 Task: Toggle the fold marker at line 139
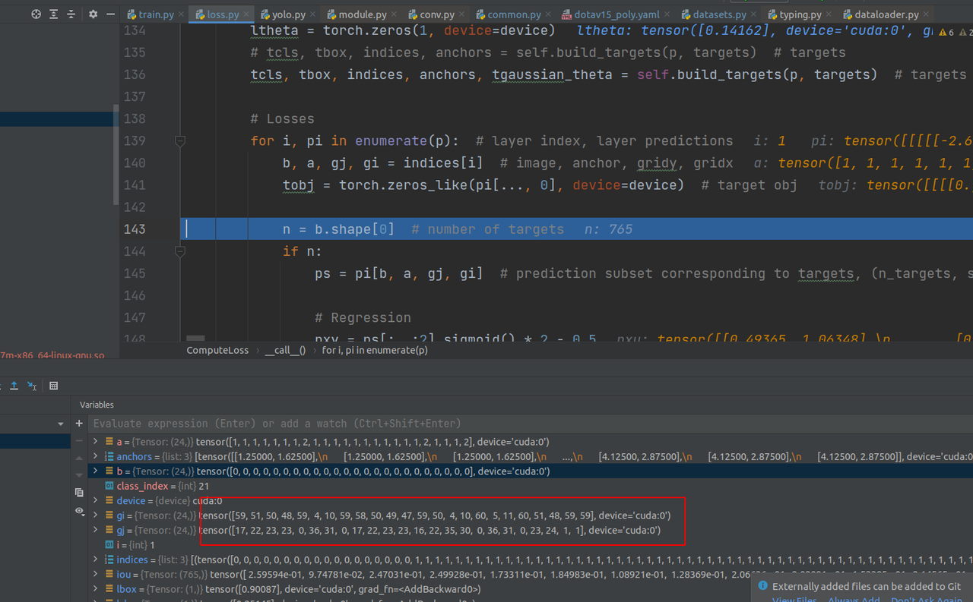point(180,141)
